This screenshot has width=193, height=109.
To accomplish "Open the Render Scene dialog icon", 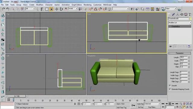I will (163, 9).
